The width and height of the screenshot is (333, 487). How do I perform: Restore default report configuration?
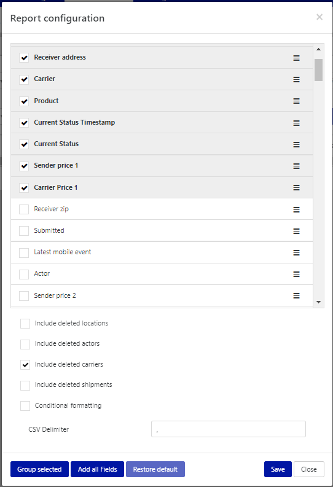[x=155, y=469]
